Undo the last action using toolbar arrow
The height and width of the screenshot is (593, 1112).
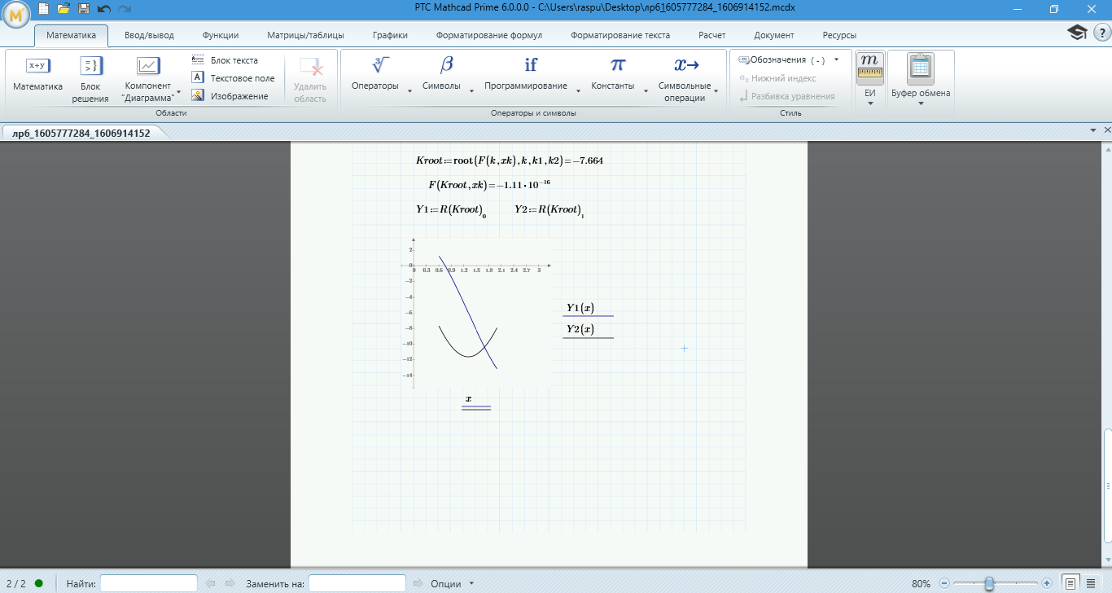103,9
